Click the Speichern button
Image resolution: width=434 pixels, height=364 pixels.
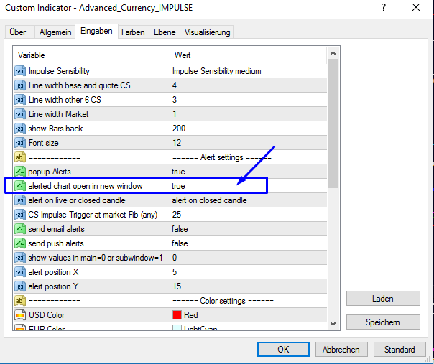pyautogui.click(x=383, y=322)
